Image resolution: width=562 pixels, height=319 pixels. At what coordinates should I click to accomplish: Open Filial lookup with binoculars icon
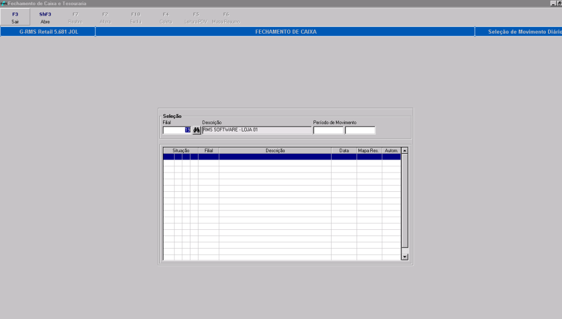click(197, 130)
